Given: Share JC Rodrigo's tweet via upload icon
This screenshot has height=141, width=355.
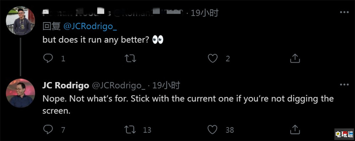Looking at the screenshot, I should pyautogui.click(x=295, y=129).
